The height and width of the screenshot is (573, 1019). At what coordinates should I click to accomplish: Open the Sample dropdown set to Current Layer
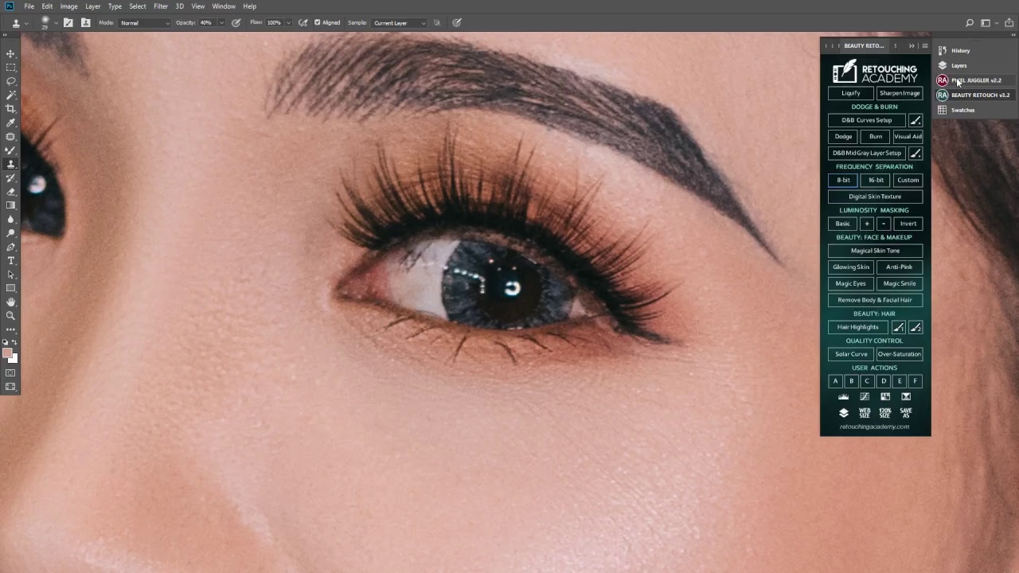click(399, 22)
